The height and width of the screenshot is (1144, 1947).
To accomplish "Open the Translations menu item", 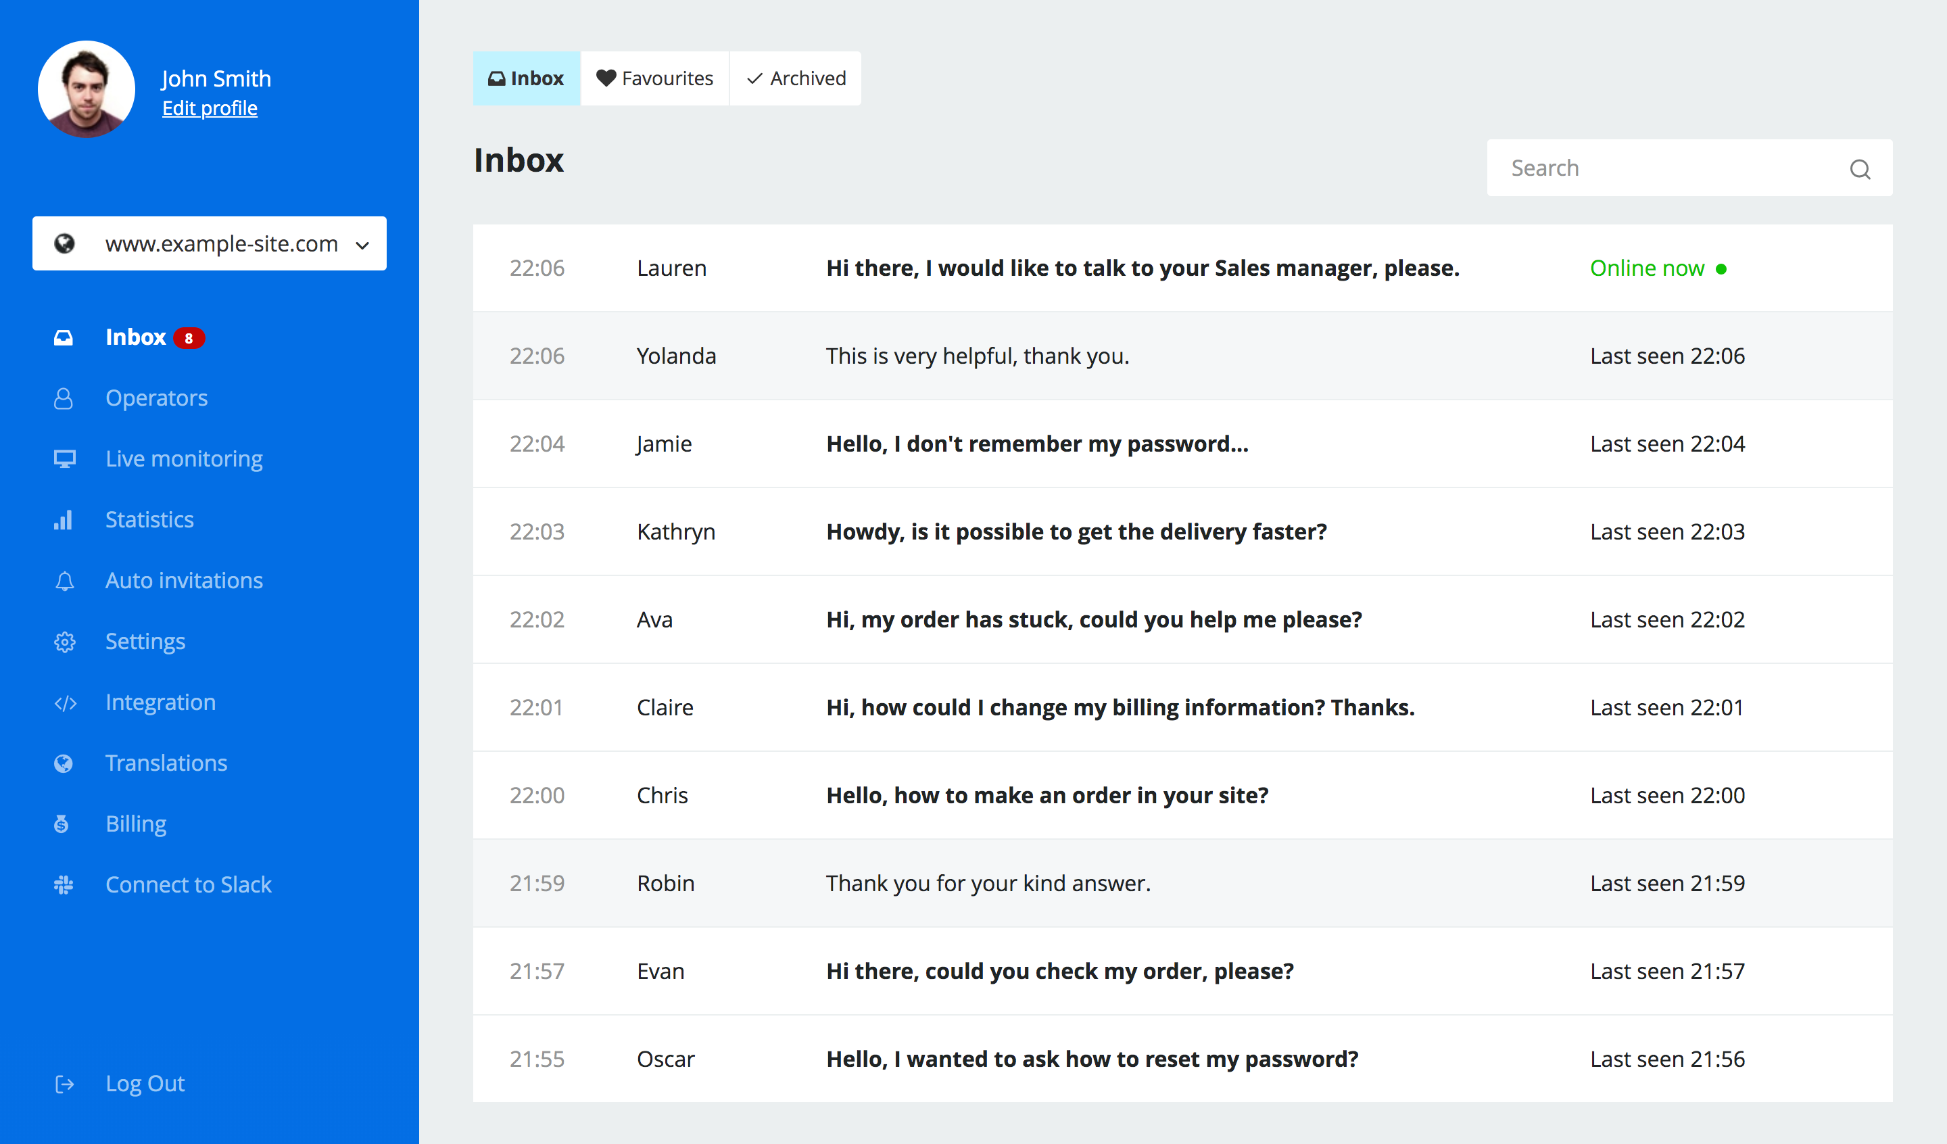I will pos(166,763).
